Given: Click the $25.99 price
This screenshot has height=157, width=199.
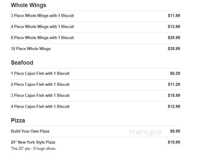Looking at the screenshot, I should (174, 38).
